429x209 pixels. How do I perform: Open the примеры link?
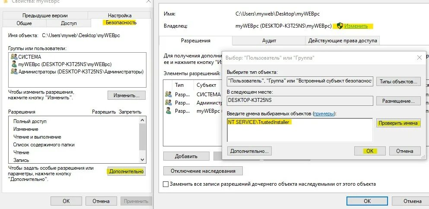point(324,114)
